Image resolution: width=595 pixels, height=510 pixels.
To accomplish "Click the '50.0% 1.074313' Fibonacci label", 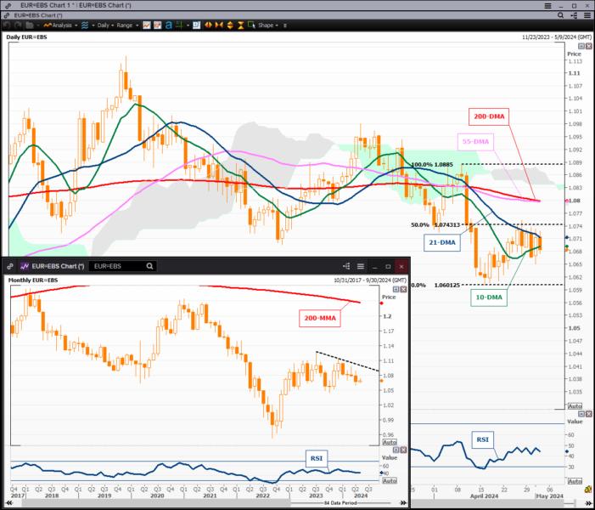I will pyautogui.click(x=435, y=225).
